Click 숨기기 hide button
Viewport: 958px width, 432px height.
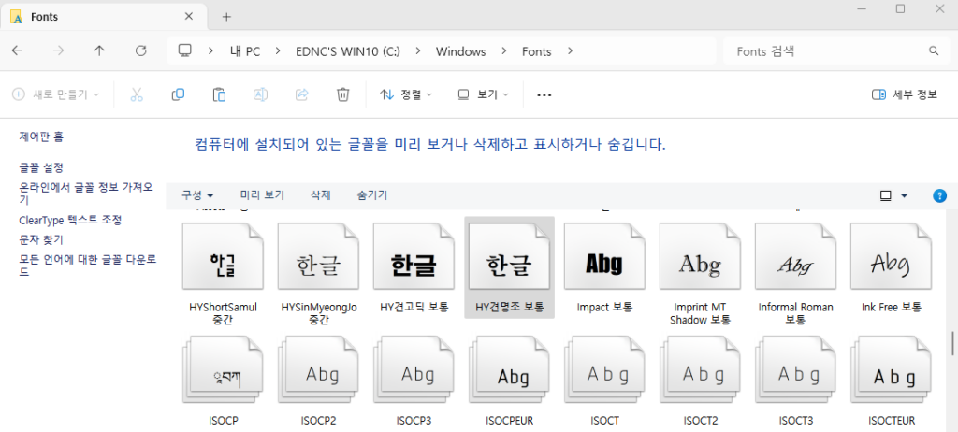point(372,195)
